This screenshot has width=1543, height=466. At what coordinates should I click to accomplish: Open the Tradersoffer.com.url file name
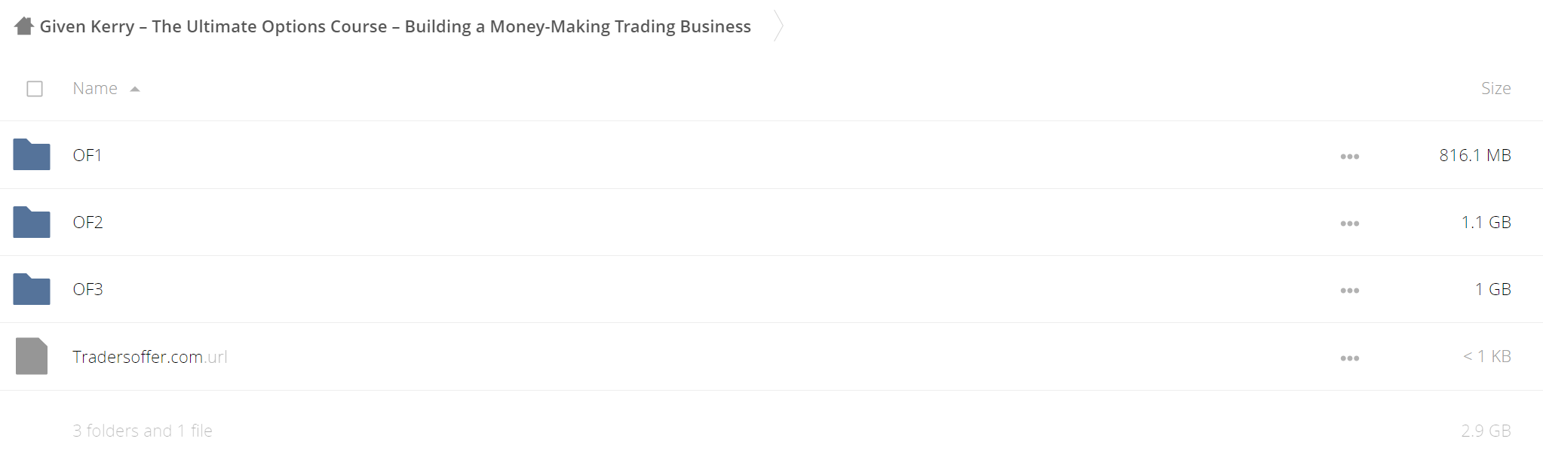pos(150,357)
